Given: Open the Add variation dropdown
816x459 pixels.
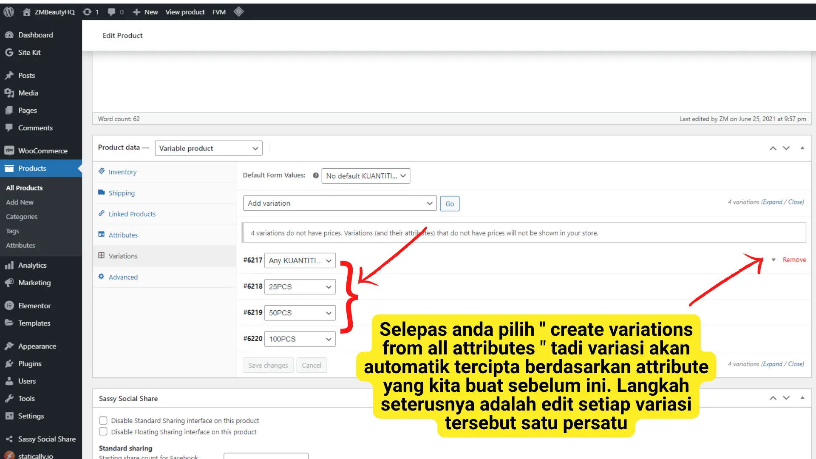Looking at the screenshot, I should point(340,203).
